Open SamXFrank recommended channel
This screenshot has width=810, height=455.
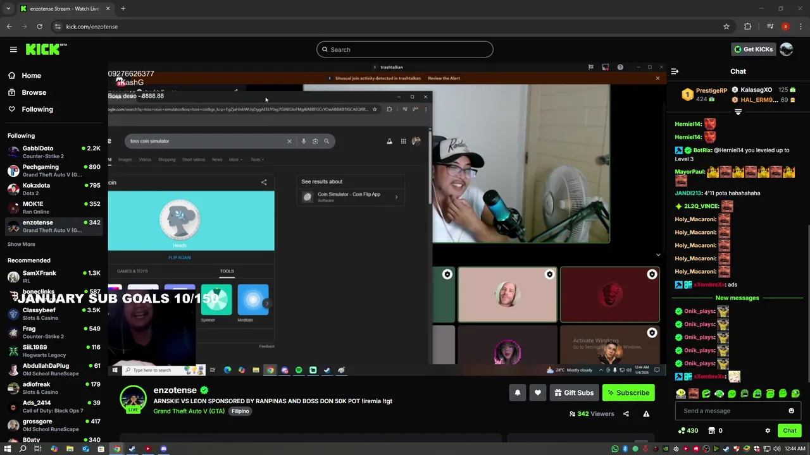pos(54,277)
